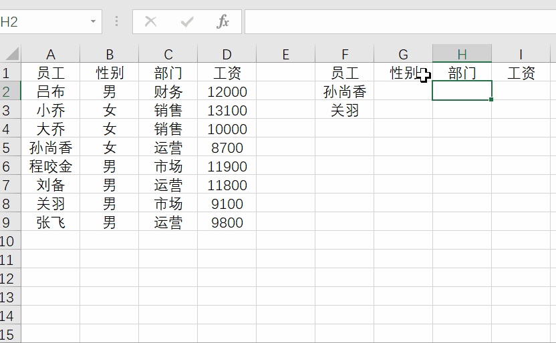
Task: Click cell A1 containing 员工
Action: 50,73
